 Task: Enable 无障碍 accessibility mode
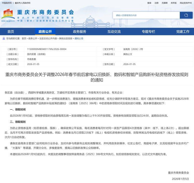pos(165,3)
